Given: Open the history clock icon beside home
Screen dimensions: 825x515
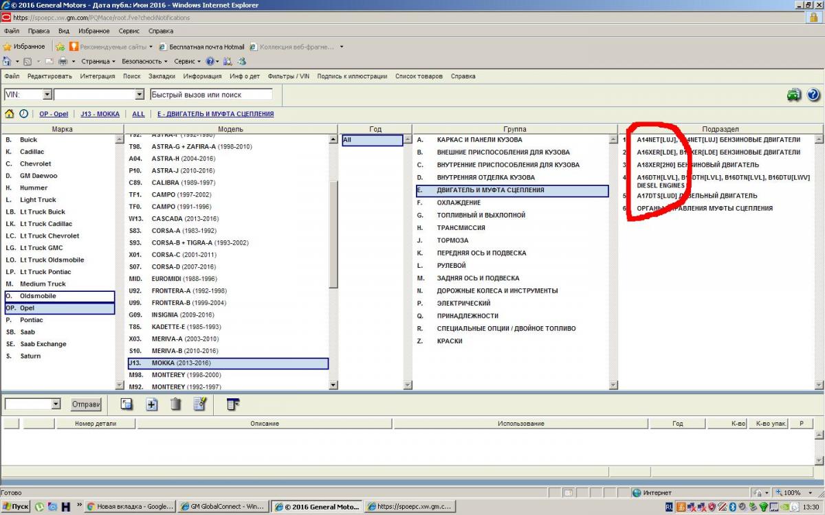Looking at the screenshot, I should pyautogui.click(x=24, y=114).
